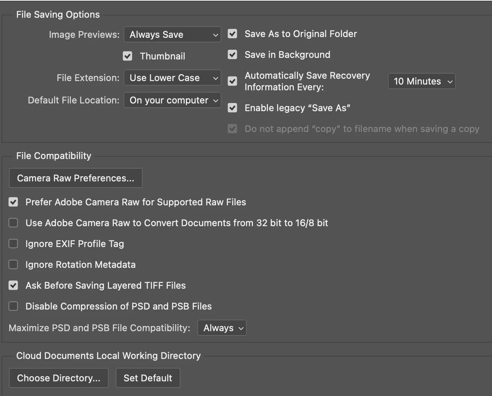Click the Choose Directory button
This screenshot has width=492, height=396.
(59, 378)
